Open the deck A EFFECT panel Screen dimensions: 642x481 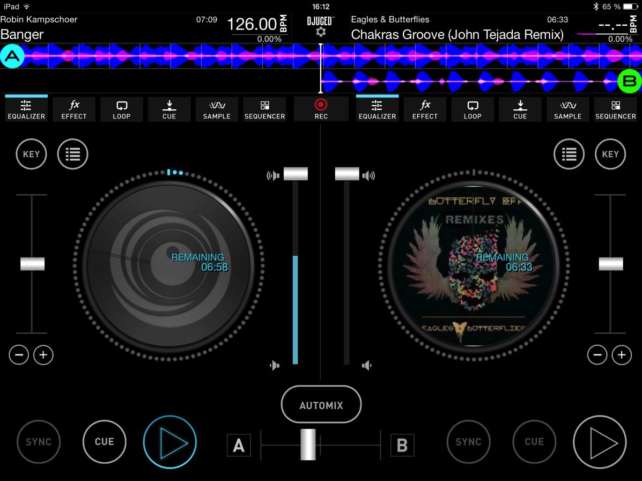(x=74, y=109)
